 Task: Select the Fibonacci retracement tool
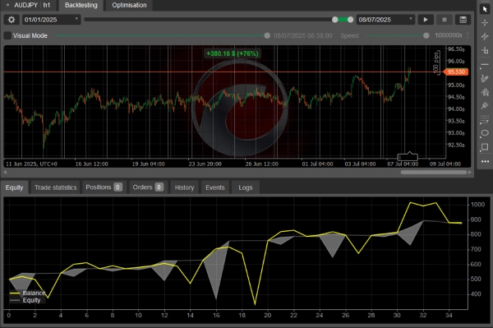point(485,119)
